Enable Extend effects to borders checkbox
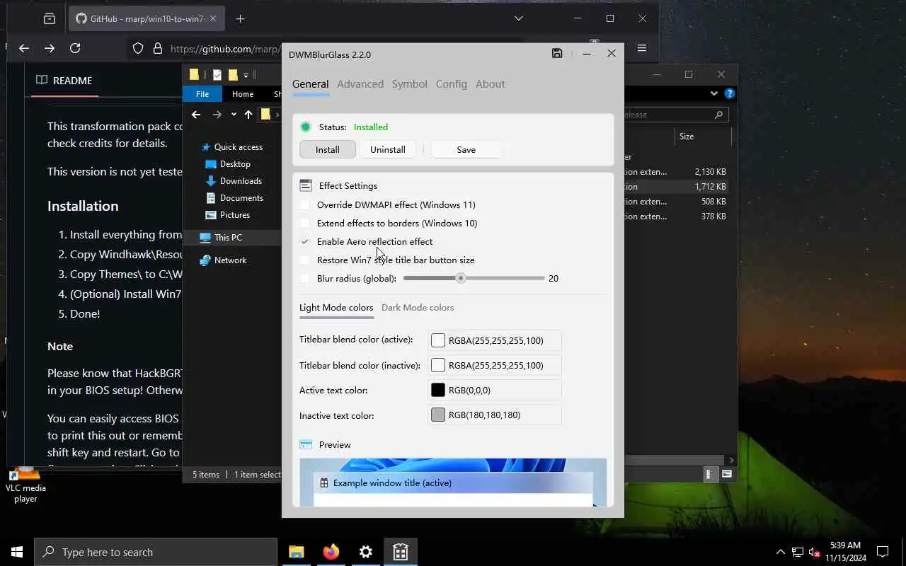The width and height of the screenshot is (906, 566). click(x=305, y=223)
